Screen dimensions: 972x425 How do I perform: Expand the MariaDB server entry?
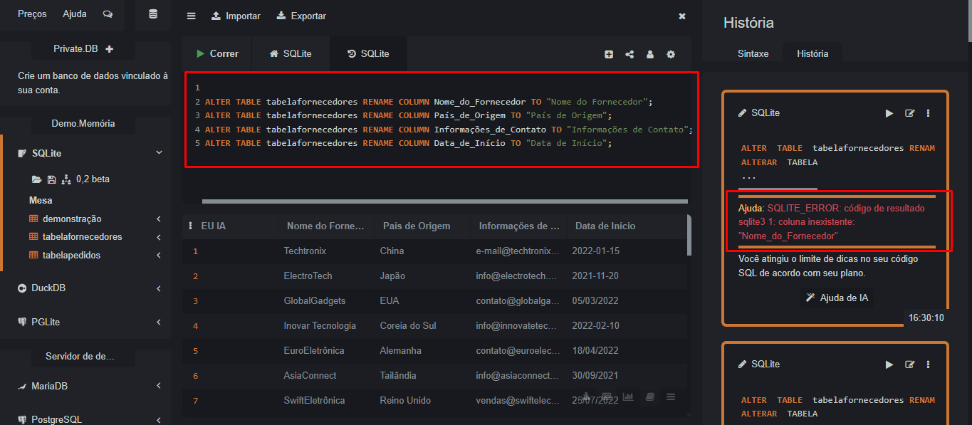coord(158,386)
